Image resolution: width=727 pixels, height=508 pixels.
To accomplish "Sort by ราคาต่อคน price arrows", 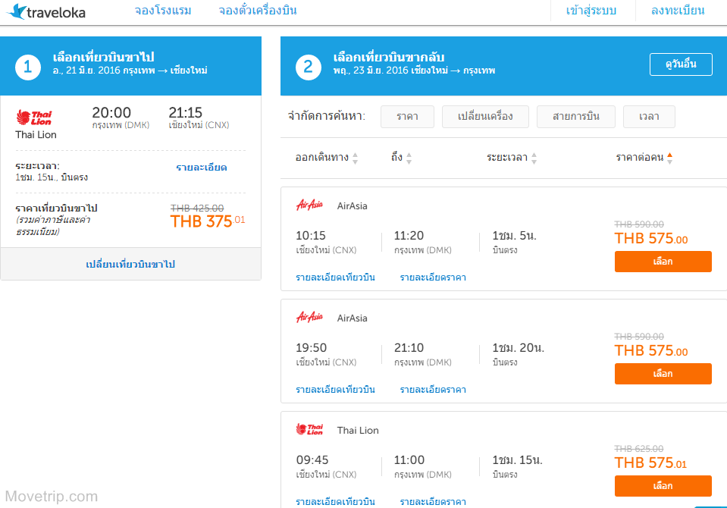I will 669,158.
